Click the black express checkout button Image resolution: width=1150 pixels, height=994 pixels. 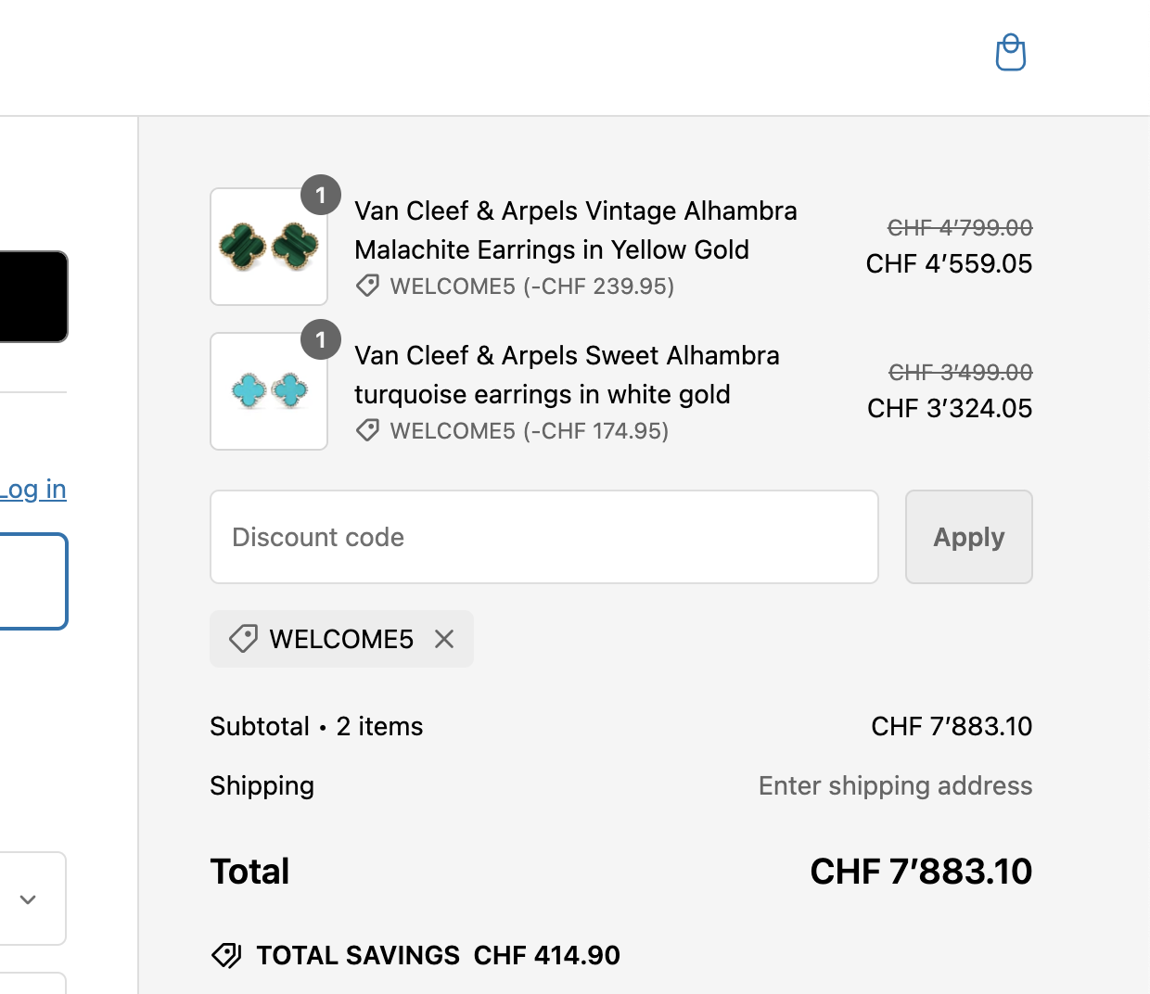pos(33,297)
